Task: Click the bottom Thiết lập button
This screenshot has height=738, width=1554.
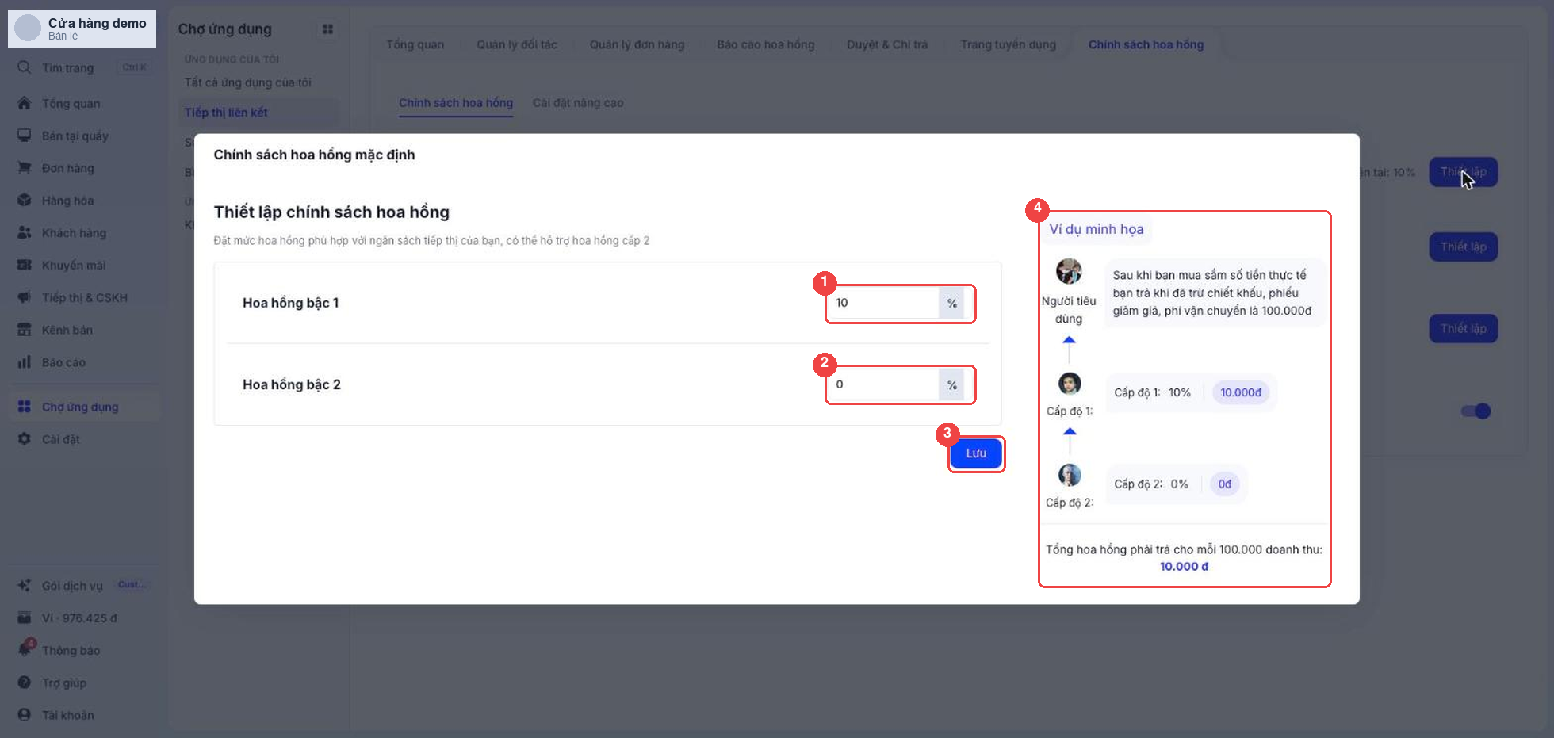Action: [1463, 328]
